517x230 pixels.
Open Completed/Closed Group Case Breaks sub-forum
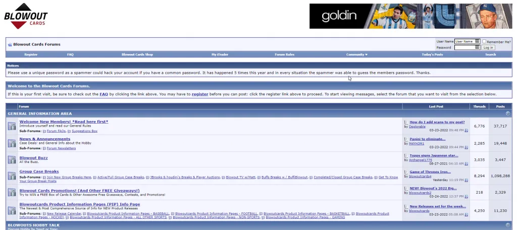pyautogui.click(x=343, y=177)
